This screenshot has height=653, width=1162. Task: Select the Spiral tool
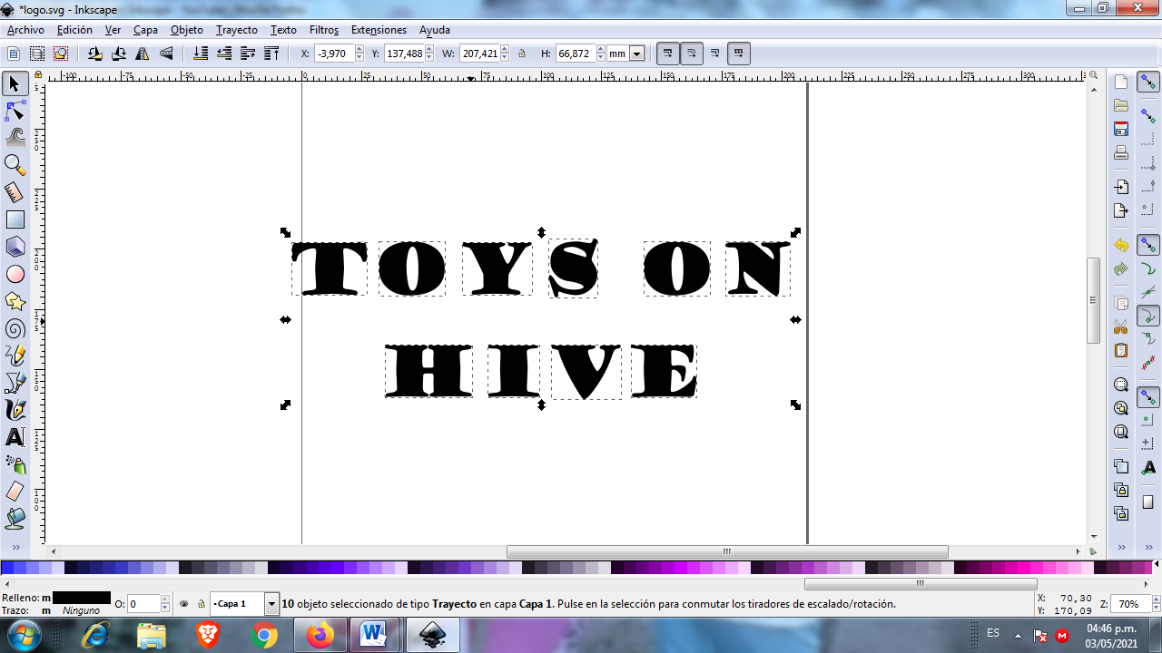pos(15,328)
